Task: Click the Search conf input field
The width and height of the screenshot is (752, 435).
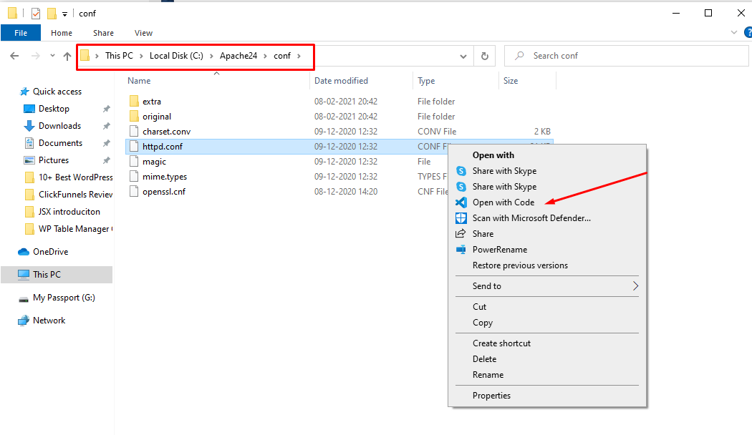Action: tap(627, 56)
